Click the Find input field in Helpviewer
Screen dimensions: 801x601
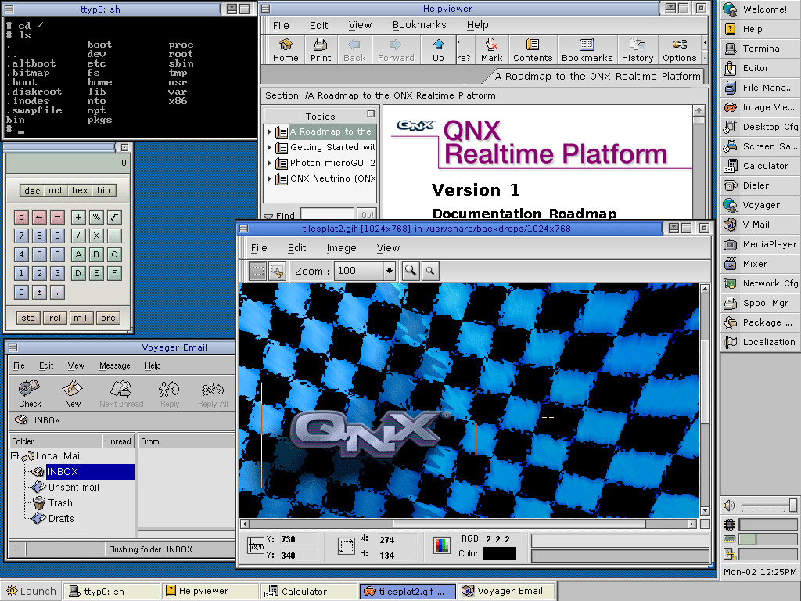point(327,214)
